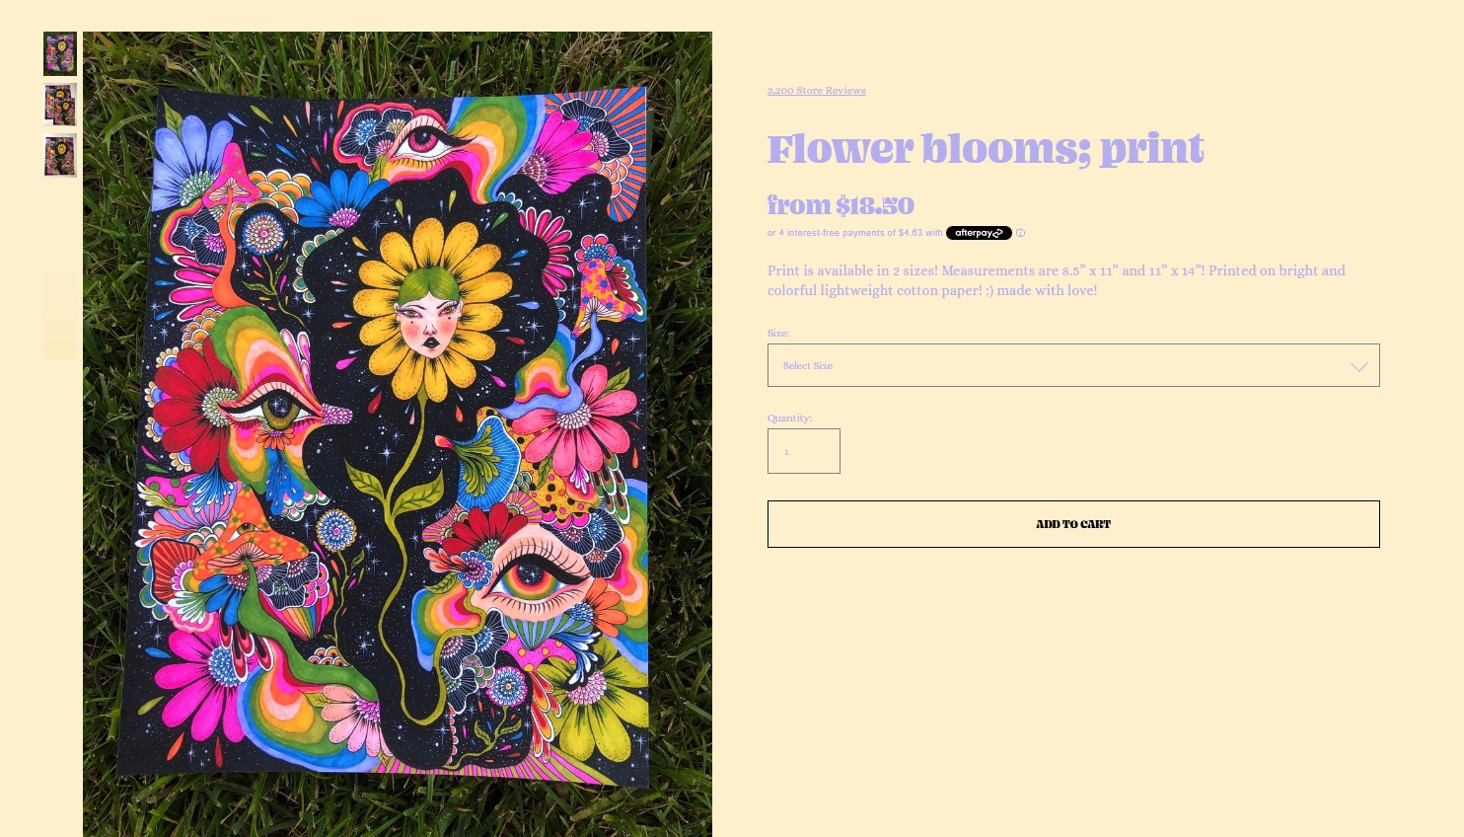Select the second thumbnail showing two prints
1464x837 pixels.
pos(60,105)
